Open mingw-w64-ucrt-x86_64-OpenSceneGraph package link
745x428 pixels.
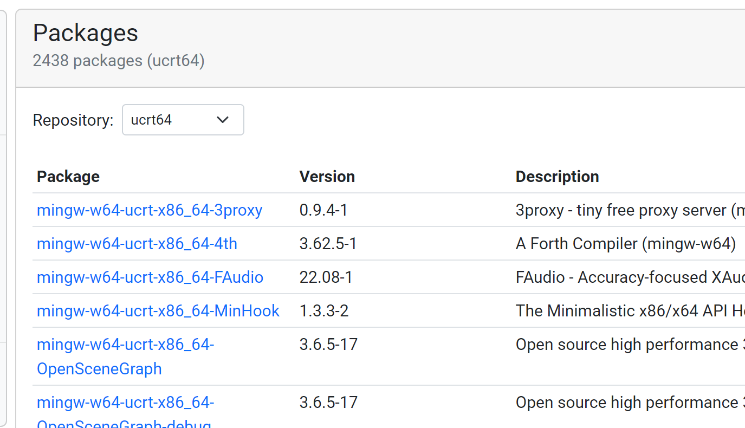[126, 356]
